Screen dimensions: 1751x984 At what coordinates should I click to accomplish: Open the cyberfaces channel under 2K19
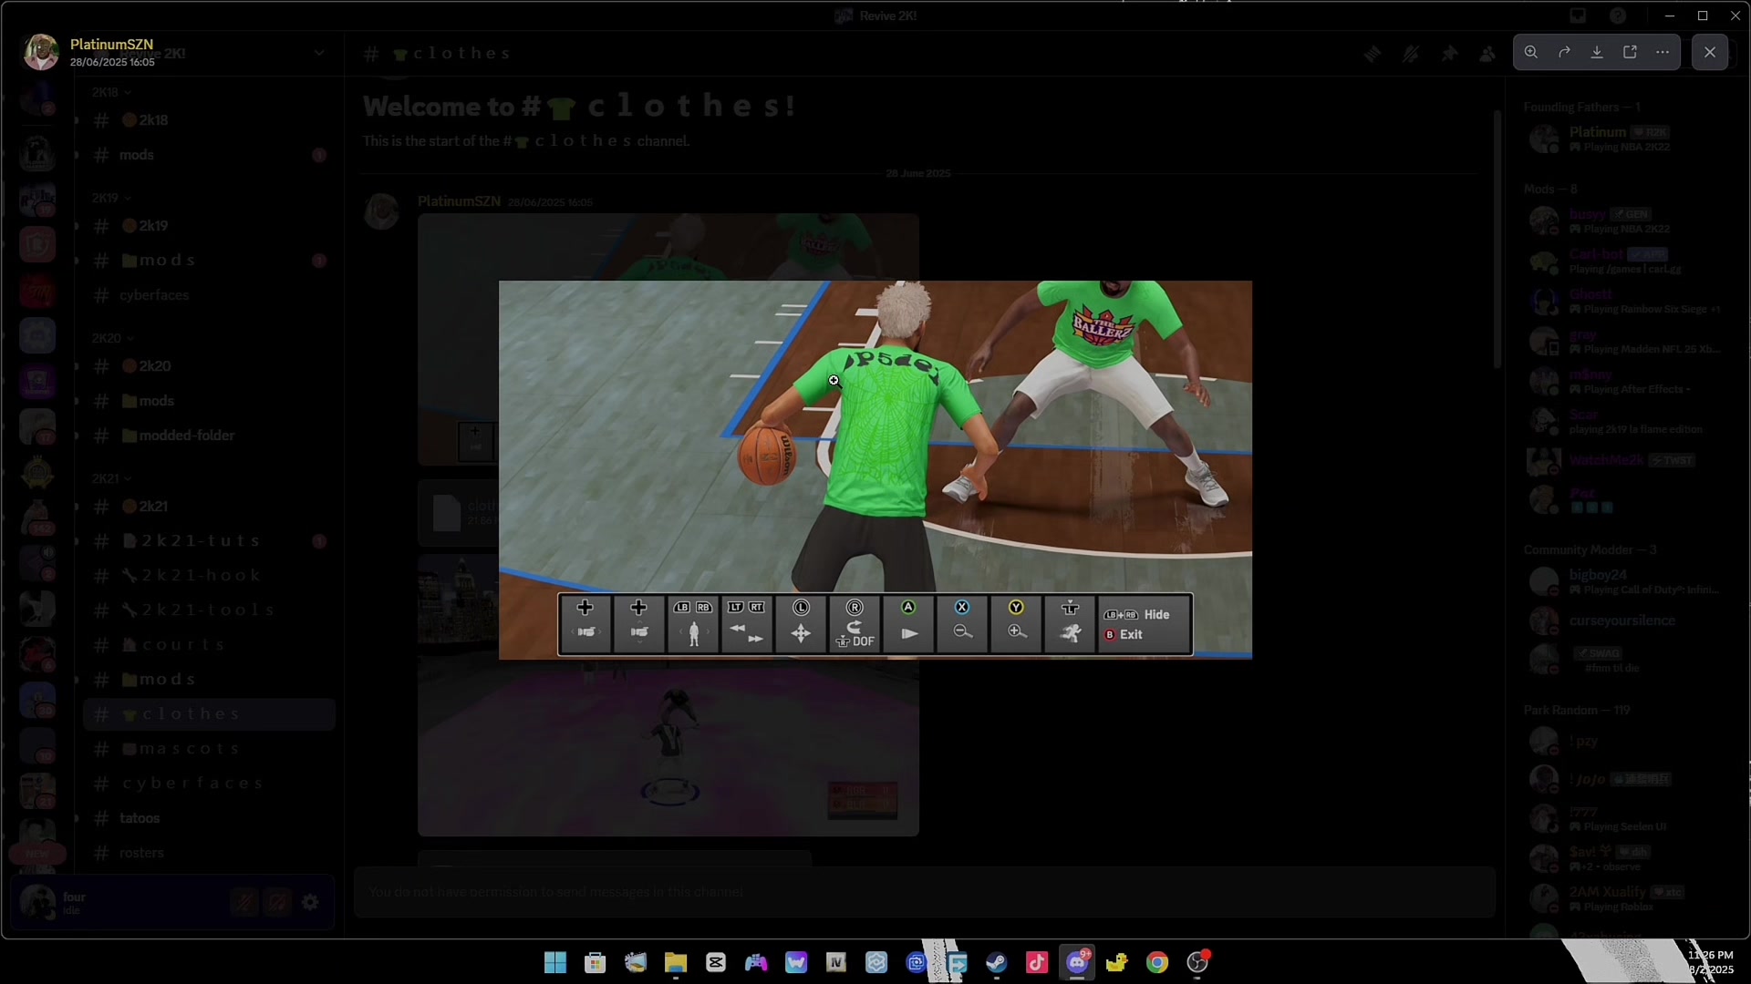210,295
